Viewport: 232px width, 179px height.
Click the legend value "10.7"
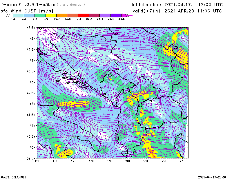(x=57, y=19)
